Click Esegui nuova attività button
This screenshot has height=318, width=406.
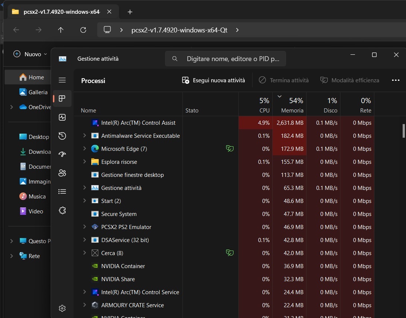pyautogui.click(x=213, y=80)
